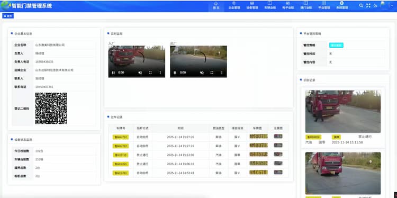Select the 首页 page tab below header
This screenshot has height=198, width=397.
[x=8, y=16]
